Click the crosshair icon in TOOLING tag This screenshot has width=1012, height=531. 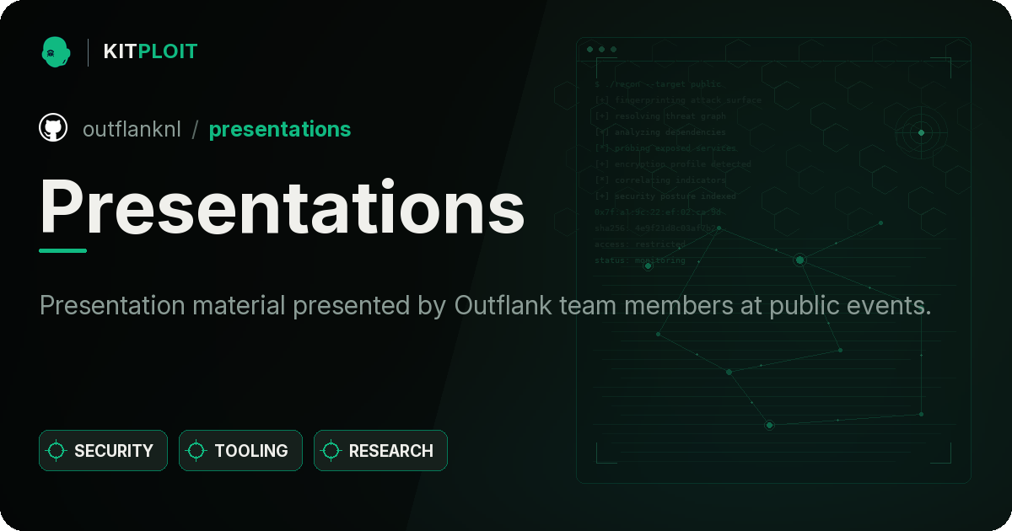196,451
